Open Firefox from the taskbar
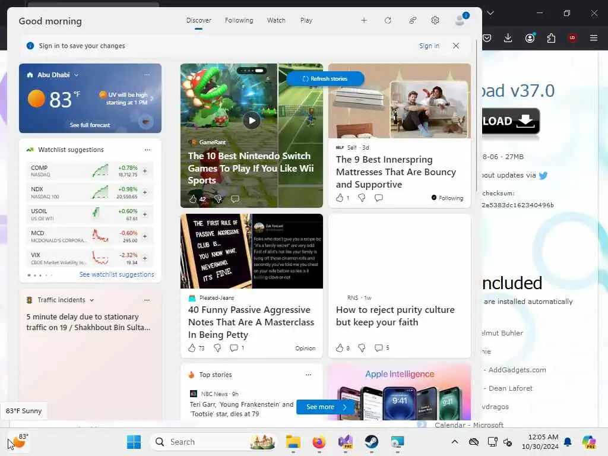Image resolution: width=608 pixels, height=456 pixels. click(x=319, y=442)
